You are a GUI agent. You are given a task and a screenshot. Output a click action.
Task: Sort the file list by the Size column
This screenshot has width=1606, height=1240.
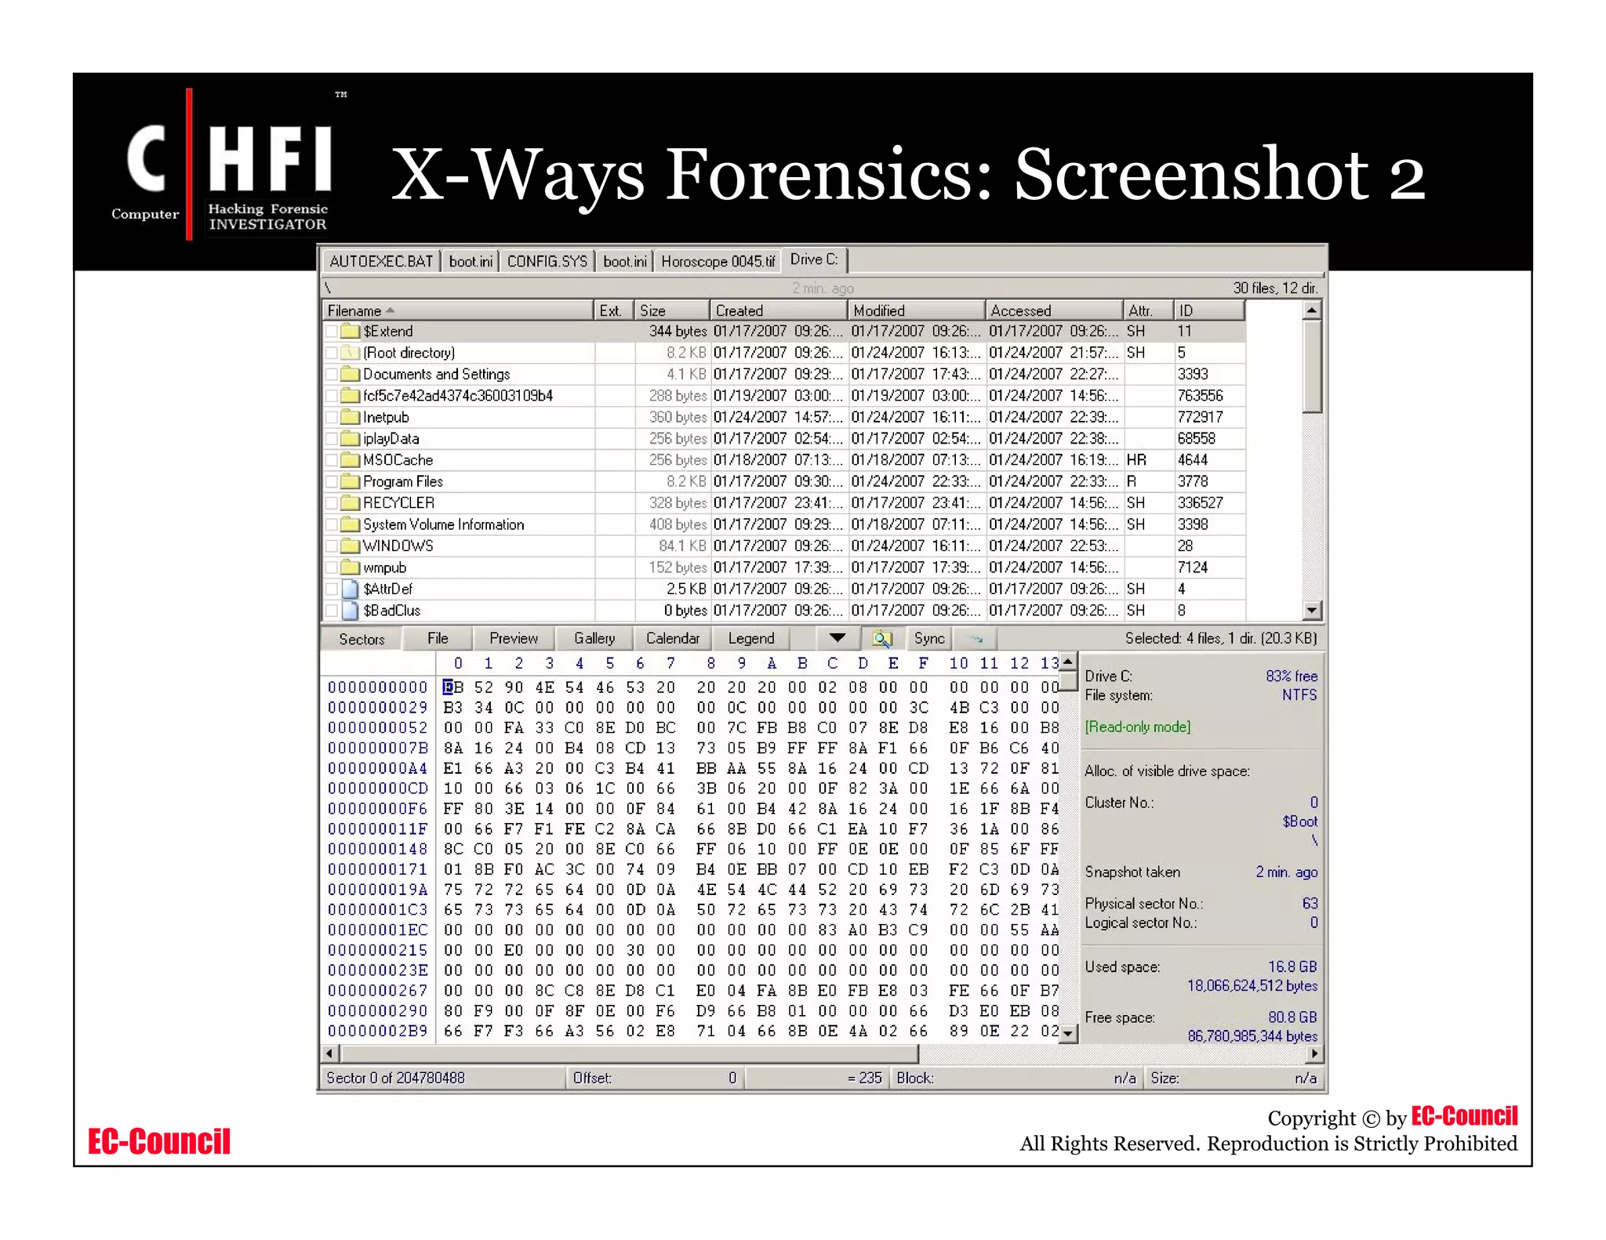point(670,310)
